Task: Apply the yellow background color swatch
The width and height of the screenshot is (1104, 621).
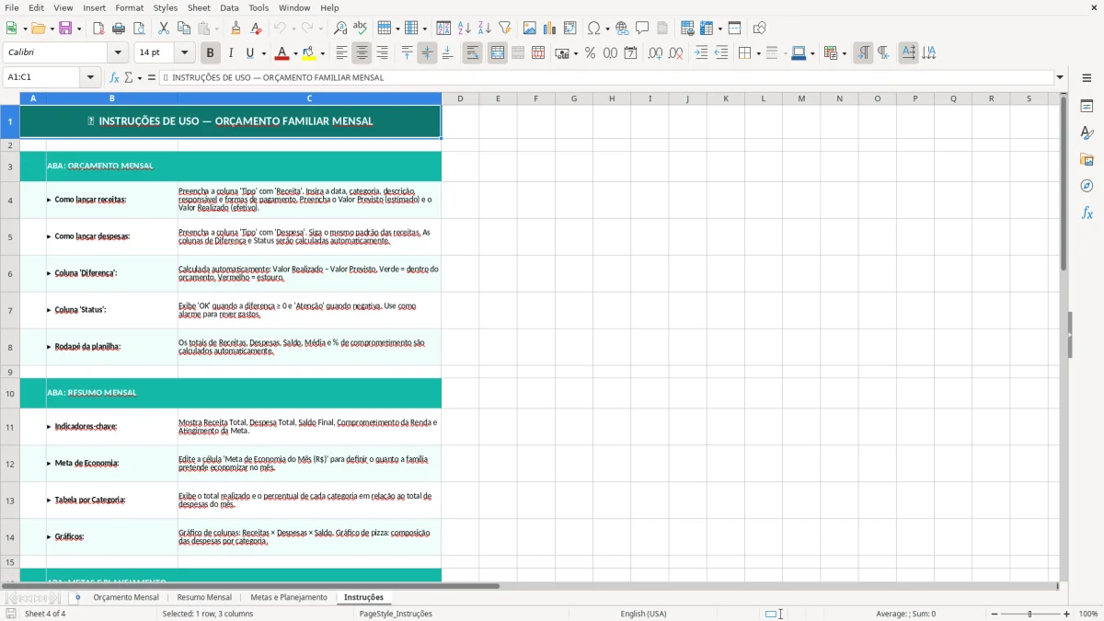Action: point(309,53)
